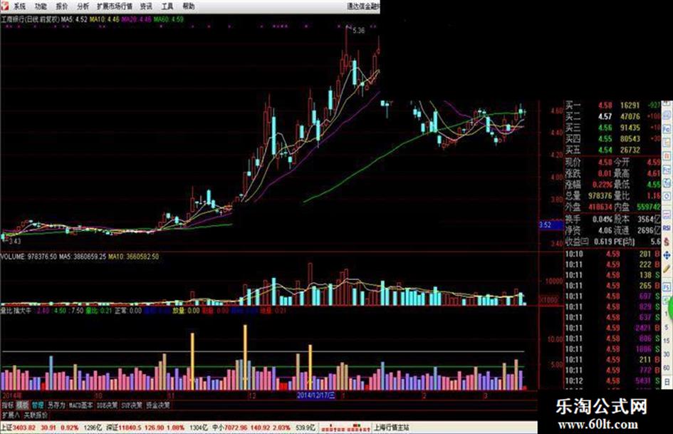The height and width of the screenshot is (434, 673).
Task: Click 另存为 in the bottom tab row
Action: [x=56, y=405]
